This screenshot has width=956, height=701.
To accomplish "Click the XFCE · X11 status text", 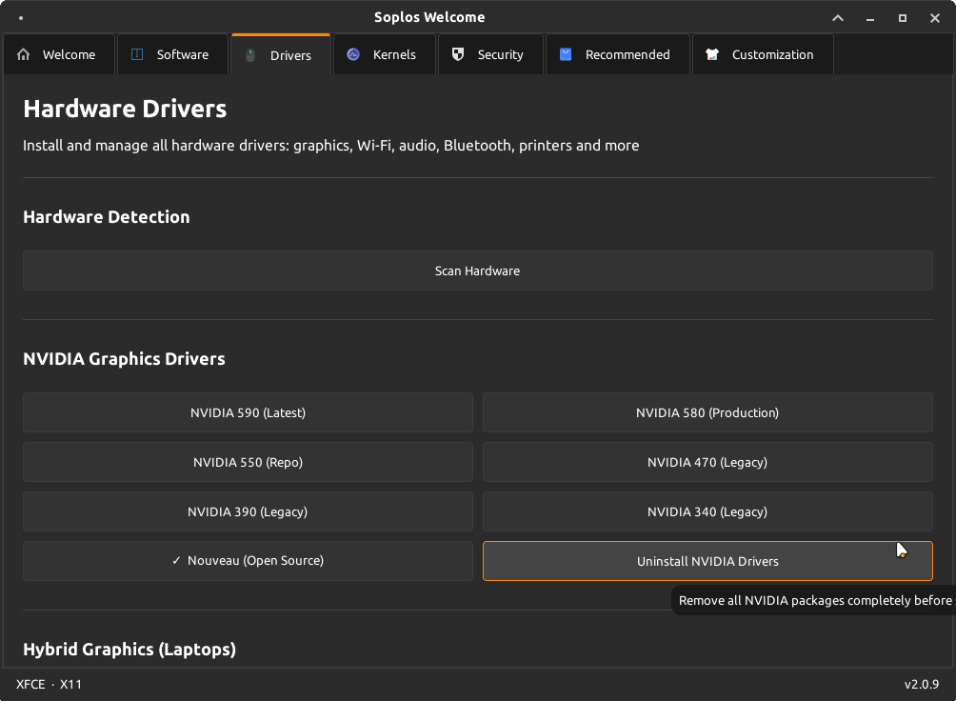I will [x=49, y=684].
